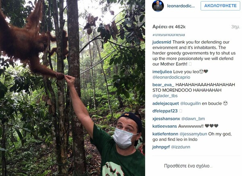Follow using the ΑΚΟΛΟΥΘΗΣΤΕ button
Screen dimensions: 242x176
[x=220, y=6]
